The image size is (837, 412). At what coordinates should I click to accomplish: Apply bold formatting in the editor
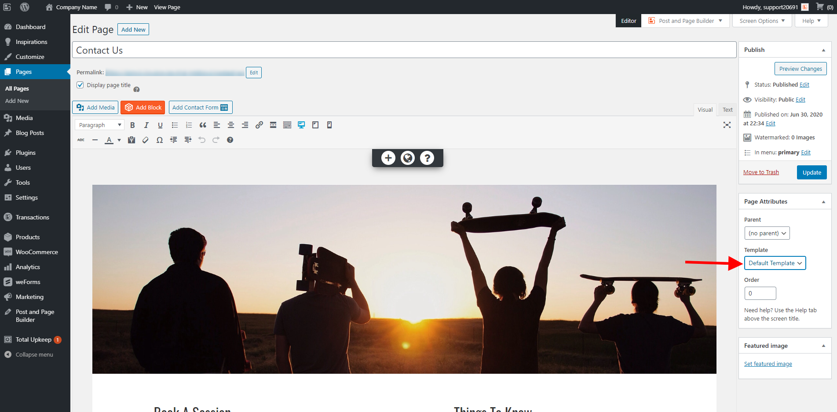(x=132, y=125)
